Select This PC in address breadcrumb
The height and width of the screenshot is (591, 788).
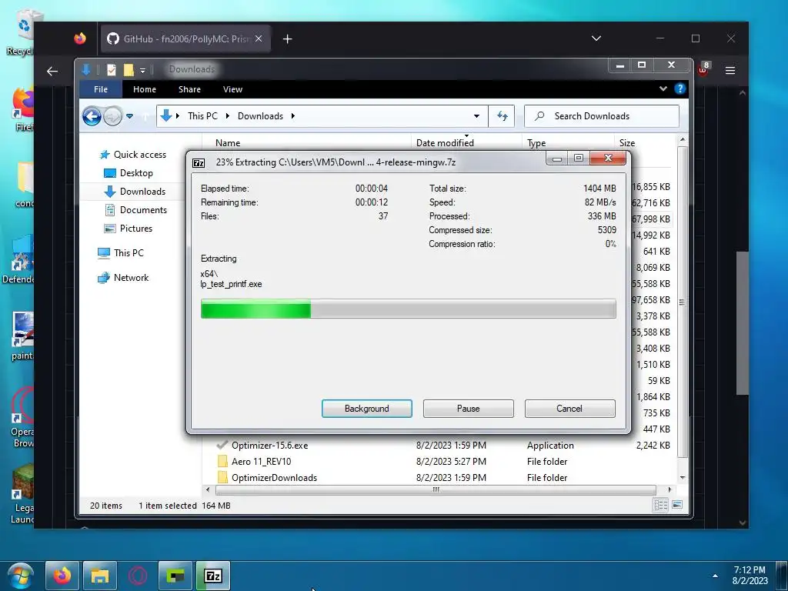(202, 116)
